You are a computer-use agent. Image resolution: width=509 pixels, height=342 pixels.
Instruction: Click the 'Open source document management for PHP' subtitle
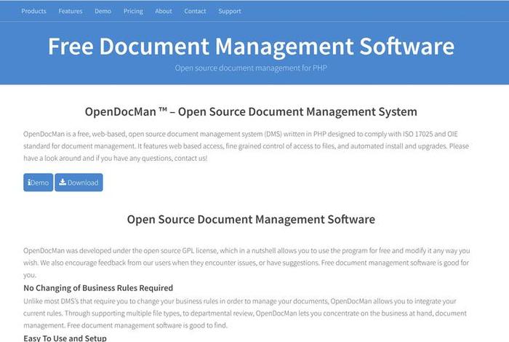[251, 68]
